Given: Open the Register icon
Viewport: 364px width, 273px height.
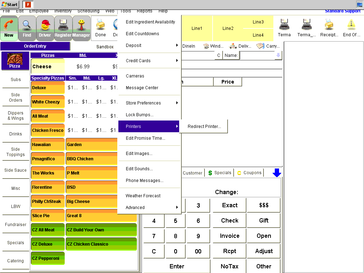Looking at the screenshot, I should [63, 28].
